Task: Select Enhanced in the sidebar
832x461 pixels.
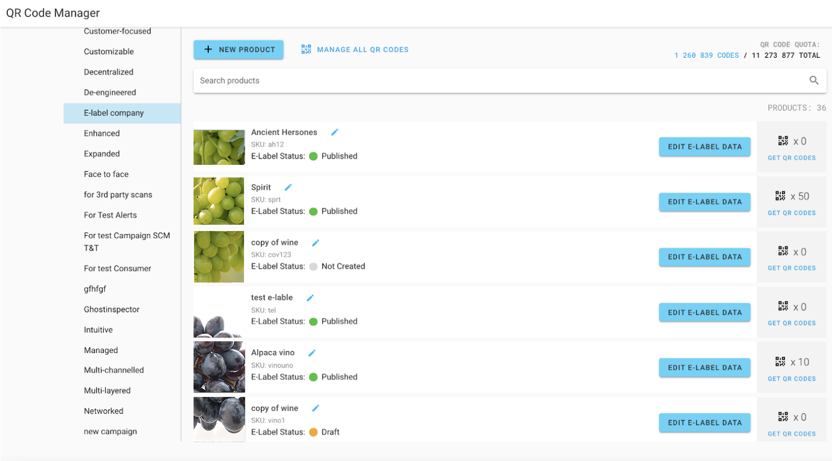Action: point(102,133)
